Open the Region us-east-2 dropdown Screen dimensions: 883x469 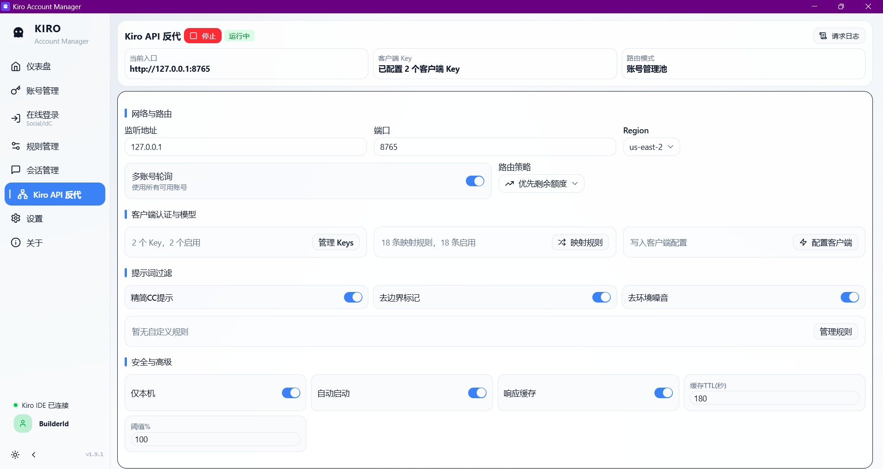click(651, 147)
